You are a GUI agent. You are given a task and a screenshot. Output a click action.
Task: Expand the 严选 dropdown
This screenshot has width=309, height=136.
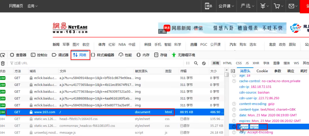tap(247, 6)
